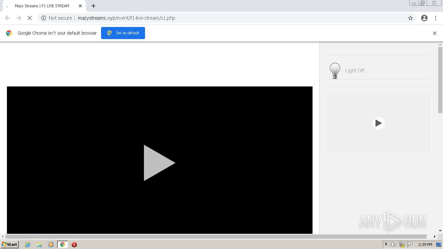Click the left arrow of horizontal scrollbar
The image size is (443, 249).
tap(3, 237)
